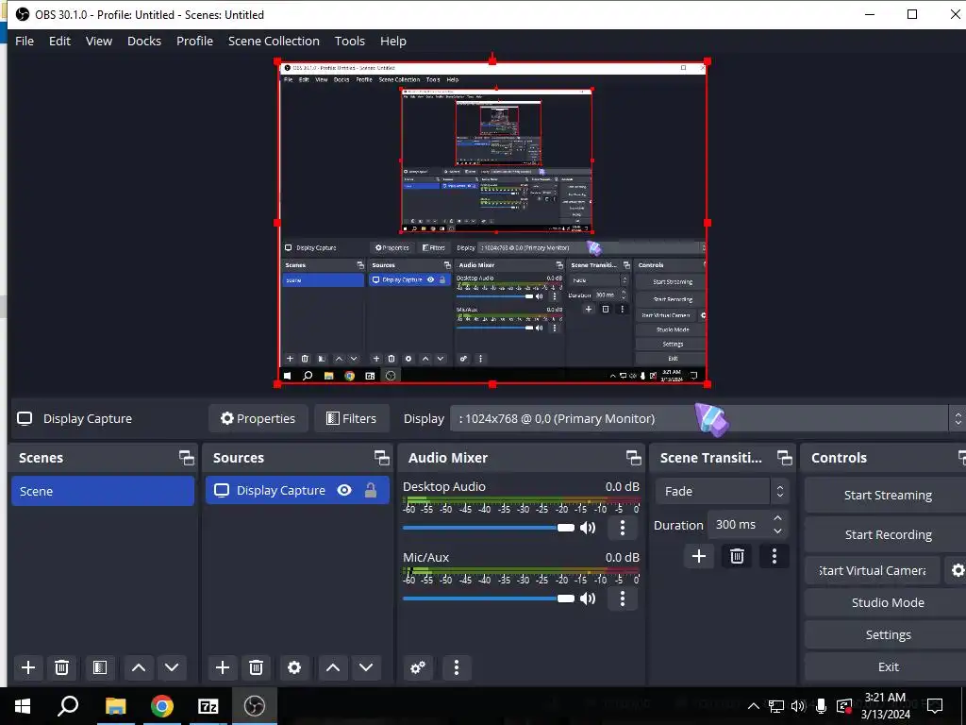This screenshot has width=966, height=725.
Task: Open Mic/Aux three-dot options
Action: coord(623,599)
